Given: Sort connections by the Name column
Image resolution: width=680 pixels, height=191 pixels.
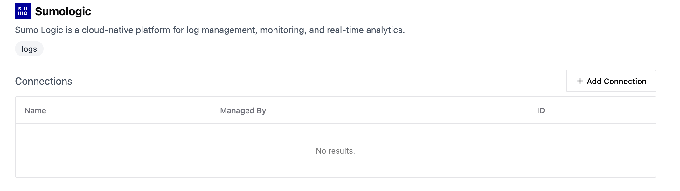Looking at the screenshot, I should [x=35, y=111].
